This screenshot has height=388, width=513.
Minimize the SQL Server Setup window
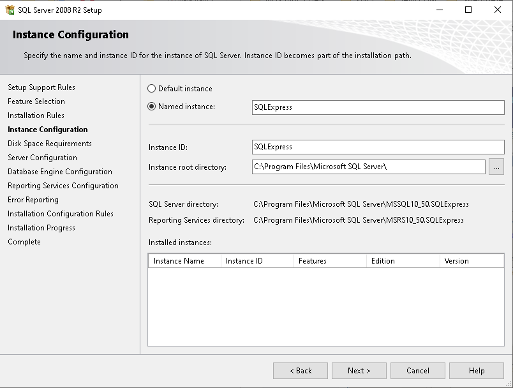[440, 10]
